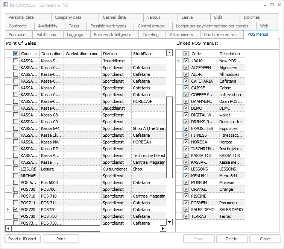This screenshot has height=249, width=284.
Task: Click the scroll right arrow under POS list
Action: tap(163, 228)
